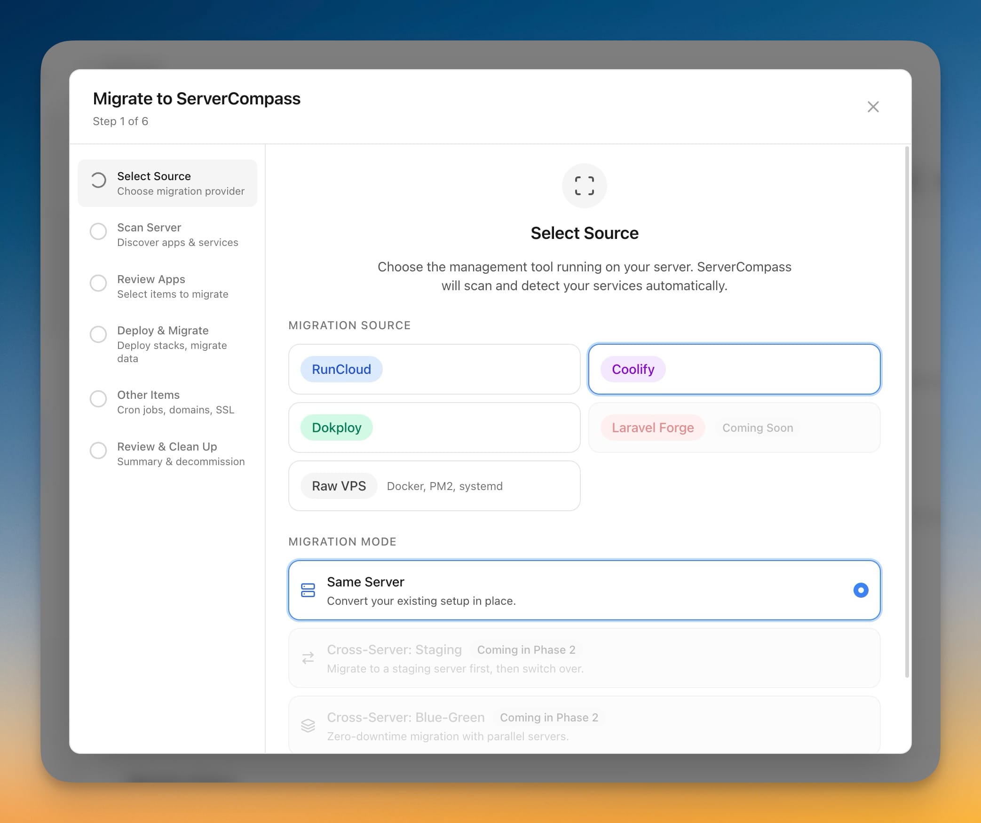Go to the Review & Clean Up step

pos(167,454)
